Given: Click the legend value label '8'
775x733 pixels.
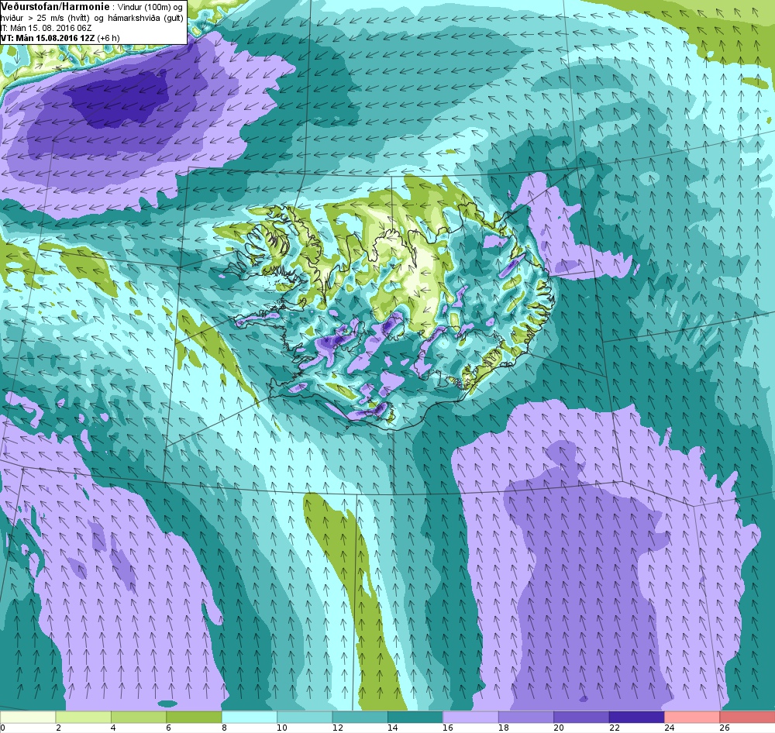Looking at the screenshot, I should pos(225,728).
